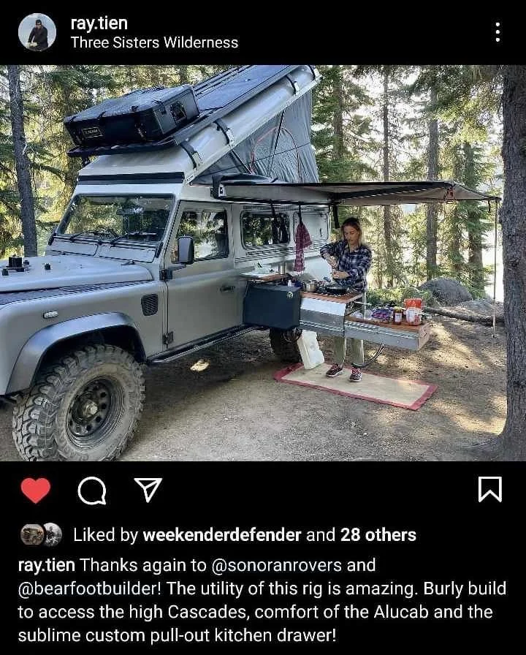The height and width of the screenshot is (655, 526).
Task: Open comments with the speech bubble icon
Action: click(92, 491)
